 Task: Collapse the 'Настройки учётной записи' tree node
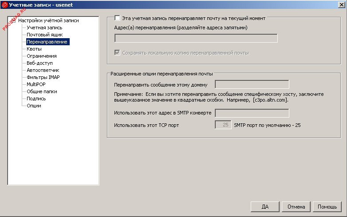[13, 20]
